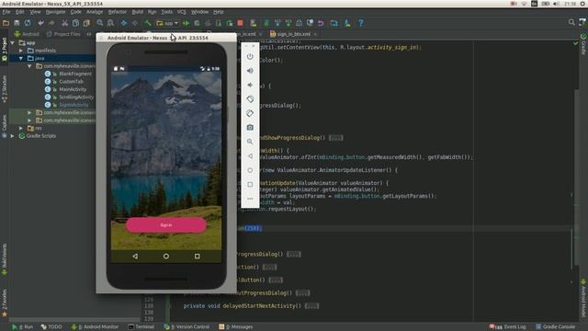Screen dimensions: 588x331
Task: Click the blue Help question mark icon
Action: pyautogui.click(x=361, y=23)
